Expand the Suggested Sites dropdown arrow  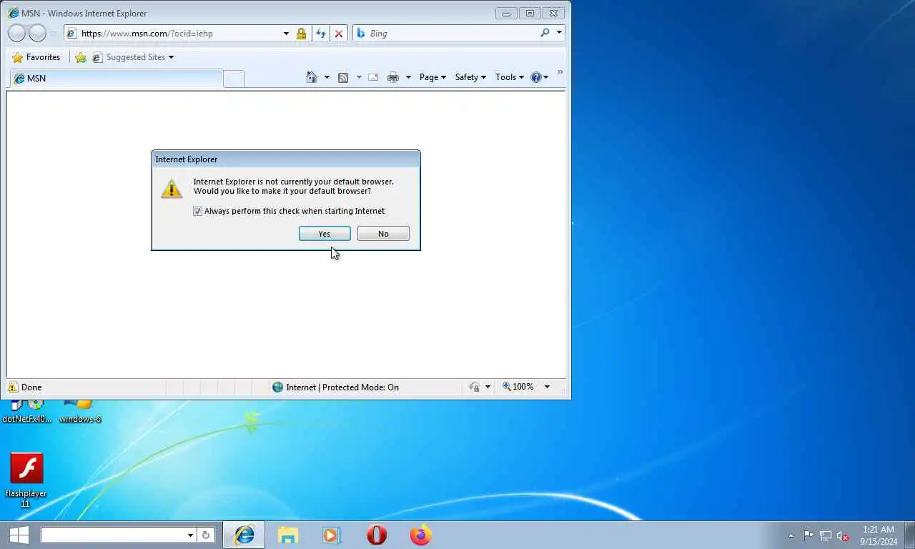click(171, 57)
